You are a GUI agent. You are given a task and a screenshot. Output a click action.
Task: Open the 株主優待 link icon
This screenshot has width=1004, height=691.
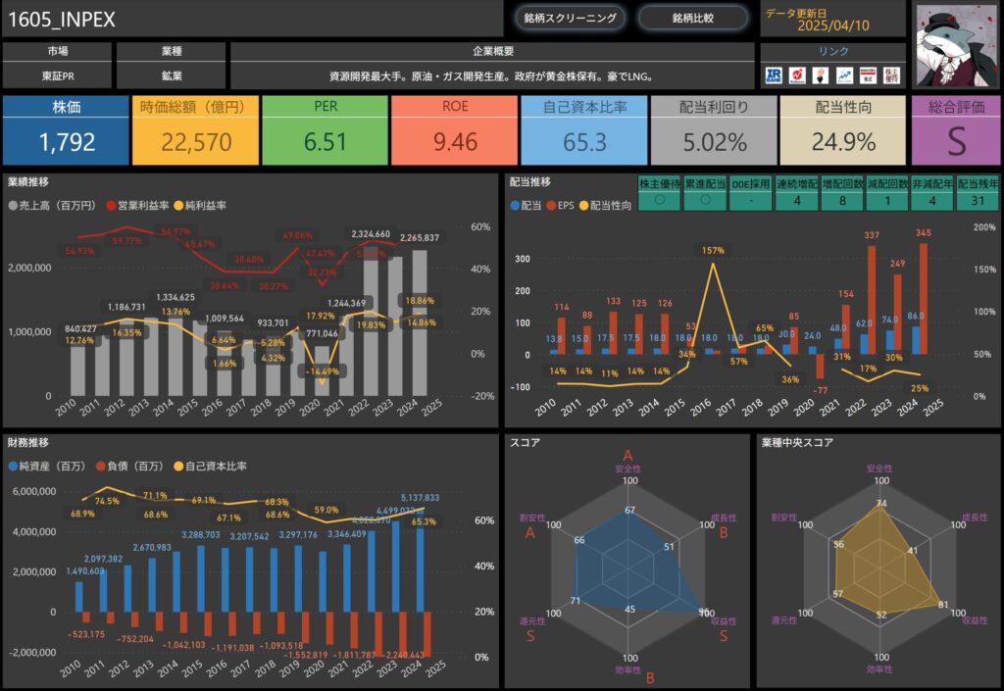[x=891, y=75]
